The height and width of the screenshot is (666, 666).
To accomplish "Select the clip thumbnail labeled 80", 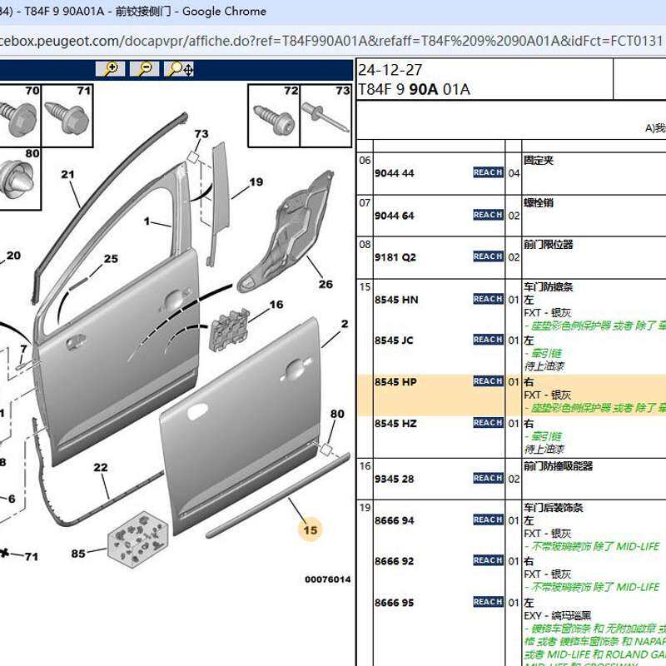I will tap(19, 178).
